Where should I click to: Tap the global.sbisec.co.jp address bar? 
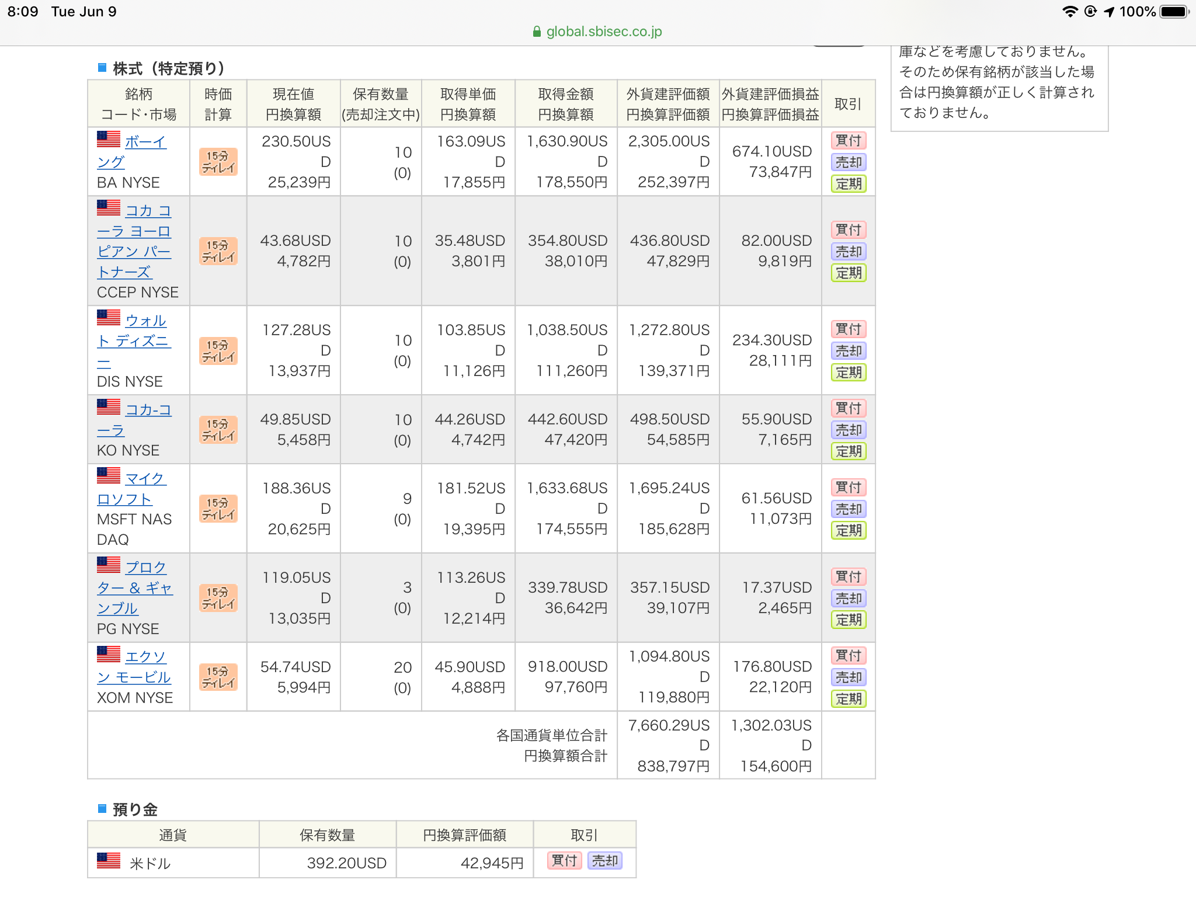(x=597, y=32)
